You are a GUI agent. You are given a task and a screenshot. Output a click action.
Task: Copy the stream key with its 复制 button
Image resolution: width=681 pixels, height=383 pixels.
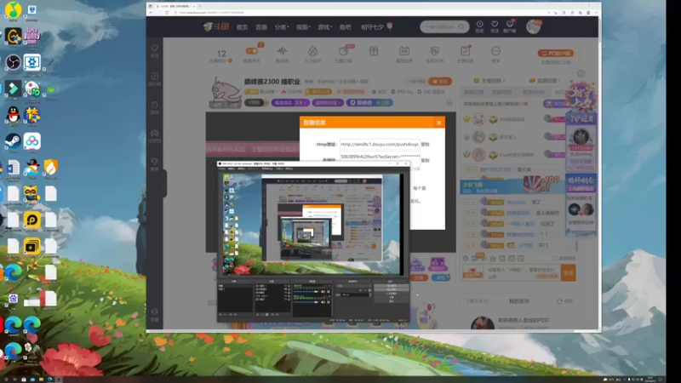click(425, 160)
